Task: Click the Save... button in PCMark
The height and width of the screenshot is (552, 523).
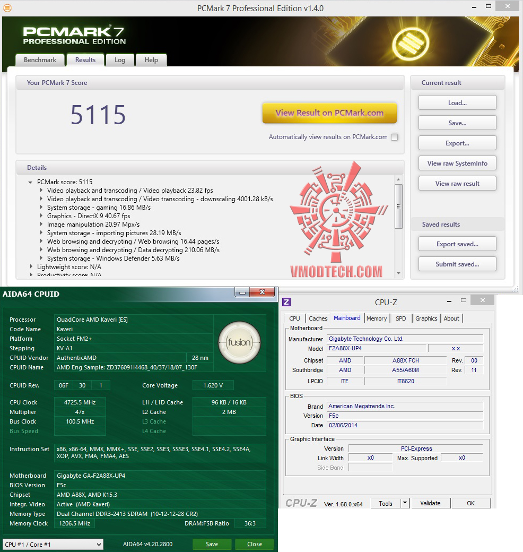Action: click(457, 123)
